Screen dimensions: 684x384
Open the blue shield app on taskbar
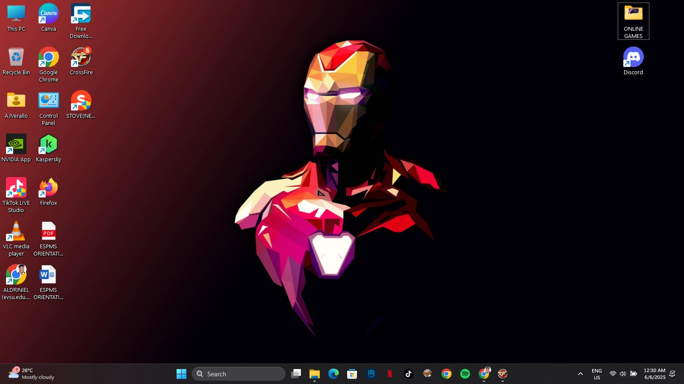coord(371,374)
